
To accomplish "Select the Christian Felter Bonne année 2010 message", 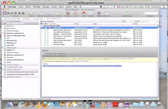I will [x=99, y=44].
